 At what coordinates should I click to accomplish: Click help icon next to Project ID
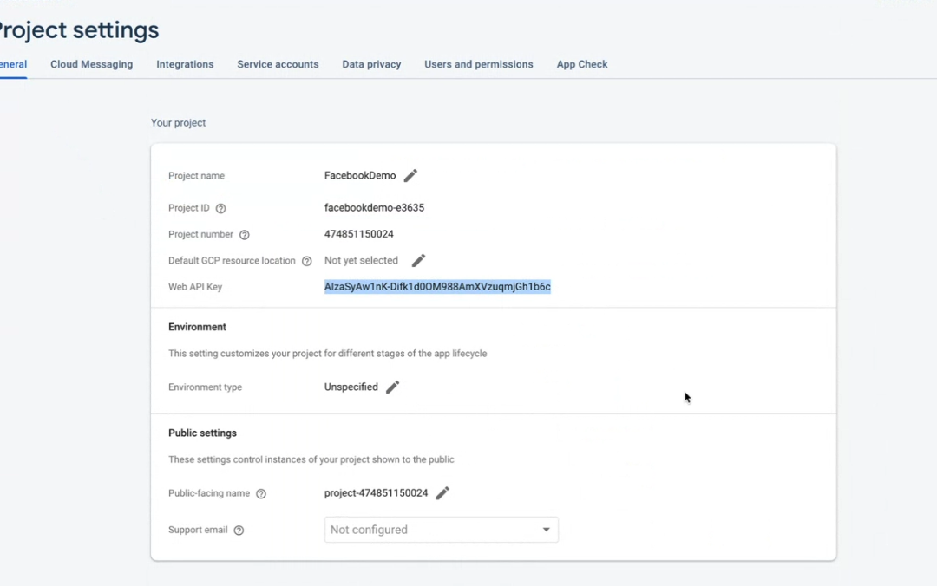pyautogui.click(x=220, y=208)
